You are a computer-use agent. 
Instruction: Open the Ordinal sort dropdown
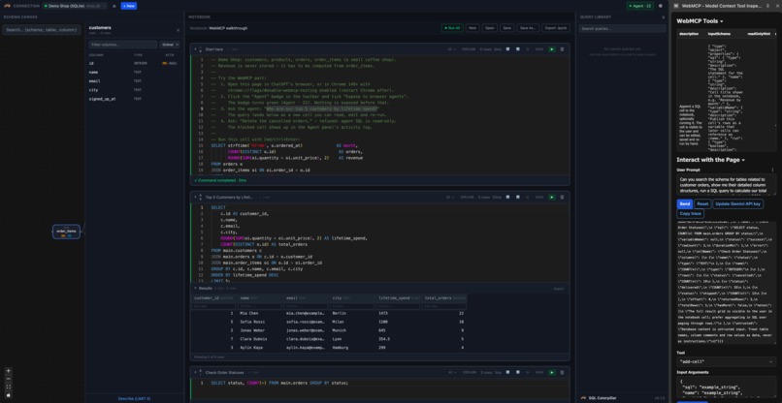(170, 45)
